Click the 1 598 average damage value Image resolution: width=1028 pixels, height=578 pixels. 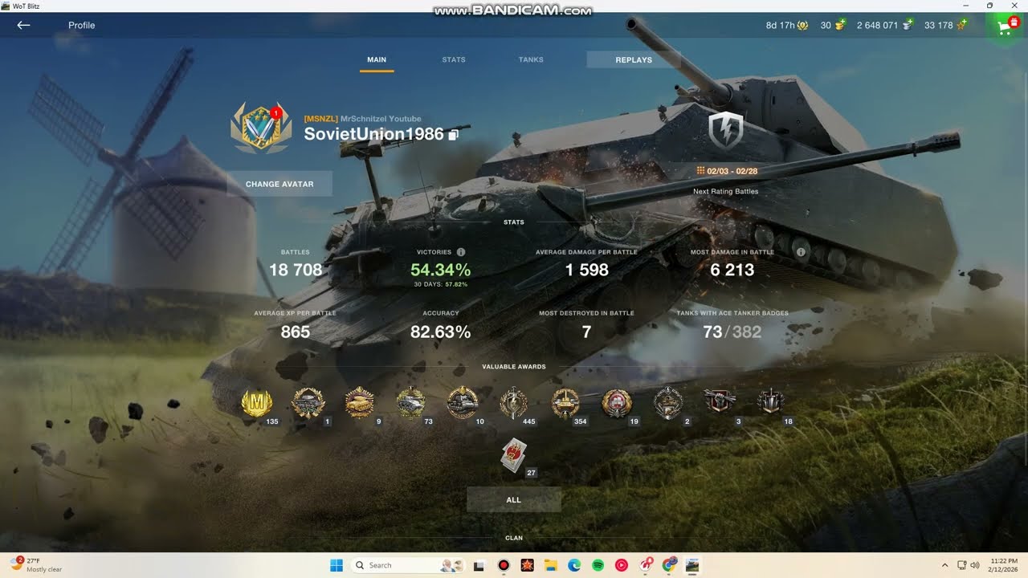(x=587, y=271)
